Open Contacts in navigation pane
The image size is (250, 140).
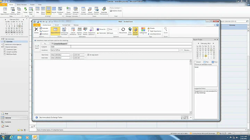(14, 122)
